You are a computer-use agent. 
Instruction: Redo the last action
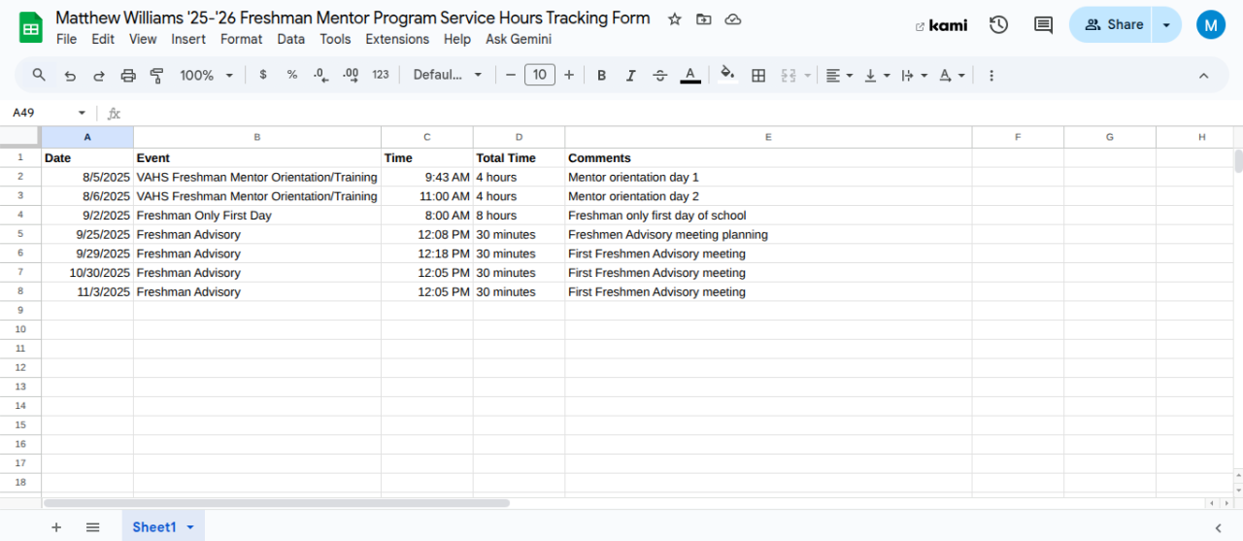(x=99, y=75)
